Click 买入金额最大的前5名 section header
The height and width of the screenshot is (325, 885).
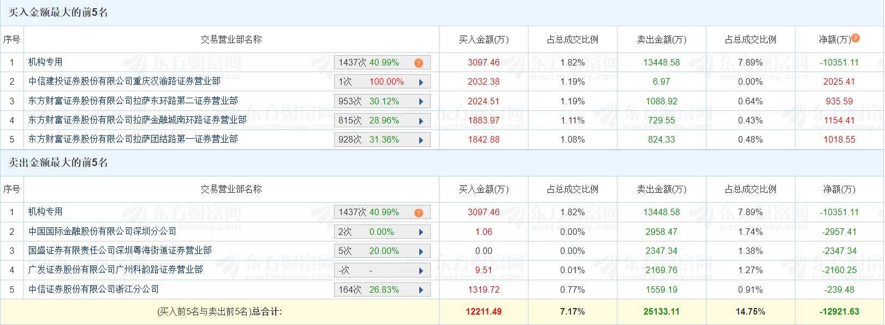(x=58, y=13)
